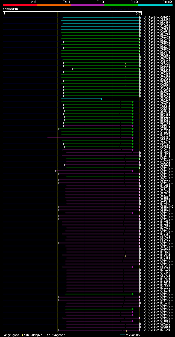
Task: Select hit label UniRef100_A2YXE1
Action: [x=157, y=65]
